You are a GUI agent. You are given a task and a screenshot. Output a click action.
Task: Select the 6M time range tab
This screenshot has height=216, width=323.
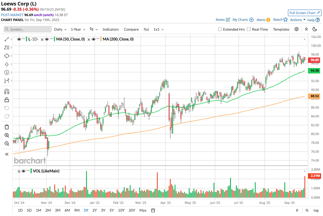(67, 210)
